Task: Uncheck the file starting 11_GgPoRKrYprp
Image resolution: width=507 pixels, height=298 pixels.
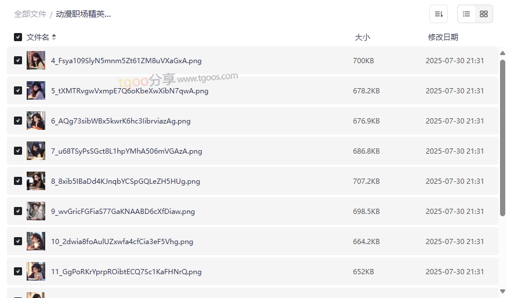Action: (x=18, y=271)
